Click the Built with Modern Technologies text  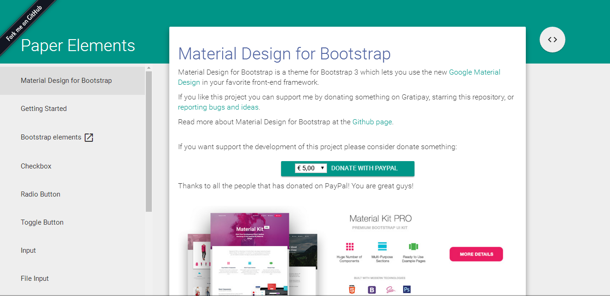click(380, 278)
